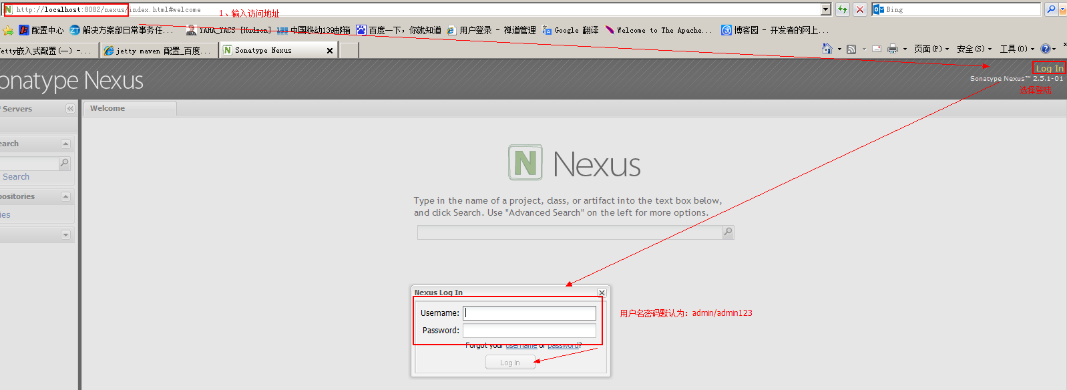Viewport: 1067px width, 390px height.
Task: Select the Welcome tab
Action: pyautogui.click(x=130, y=108)
